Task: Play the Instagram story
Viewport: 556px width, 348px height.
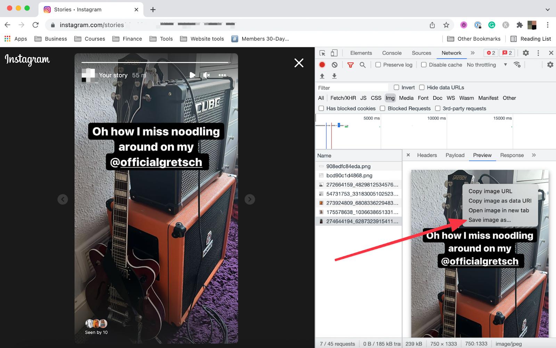Action: [192, 75]
